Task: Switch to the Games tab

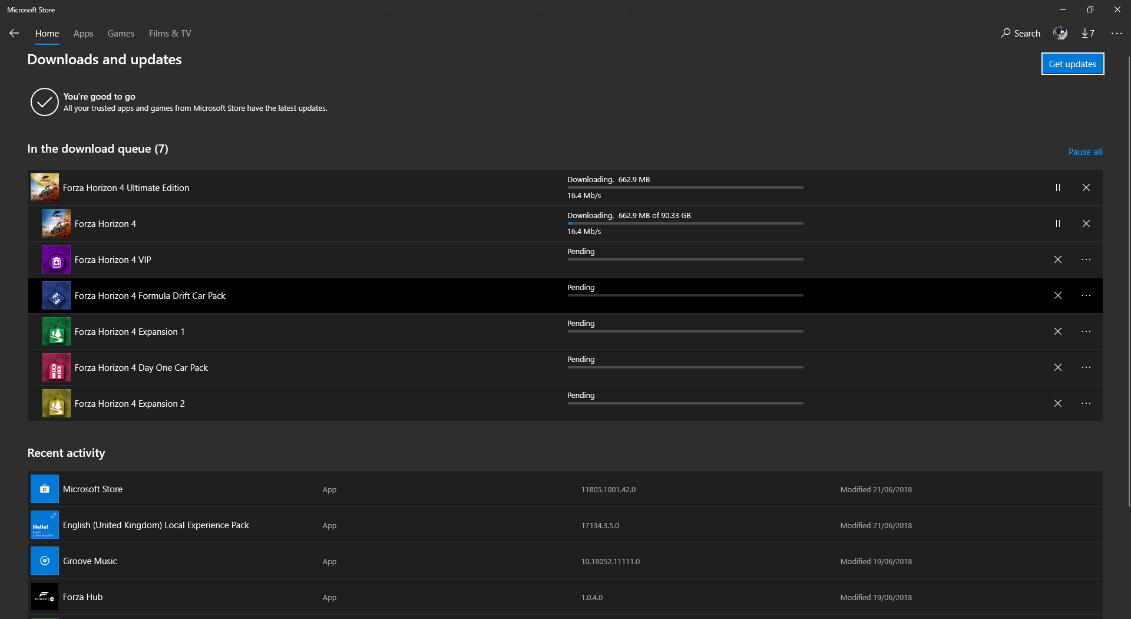Action: 121,34
